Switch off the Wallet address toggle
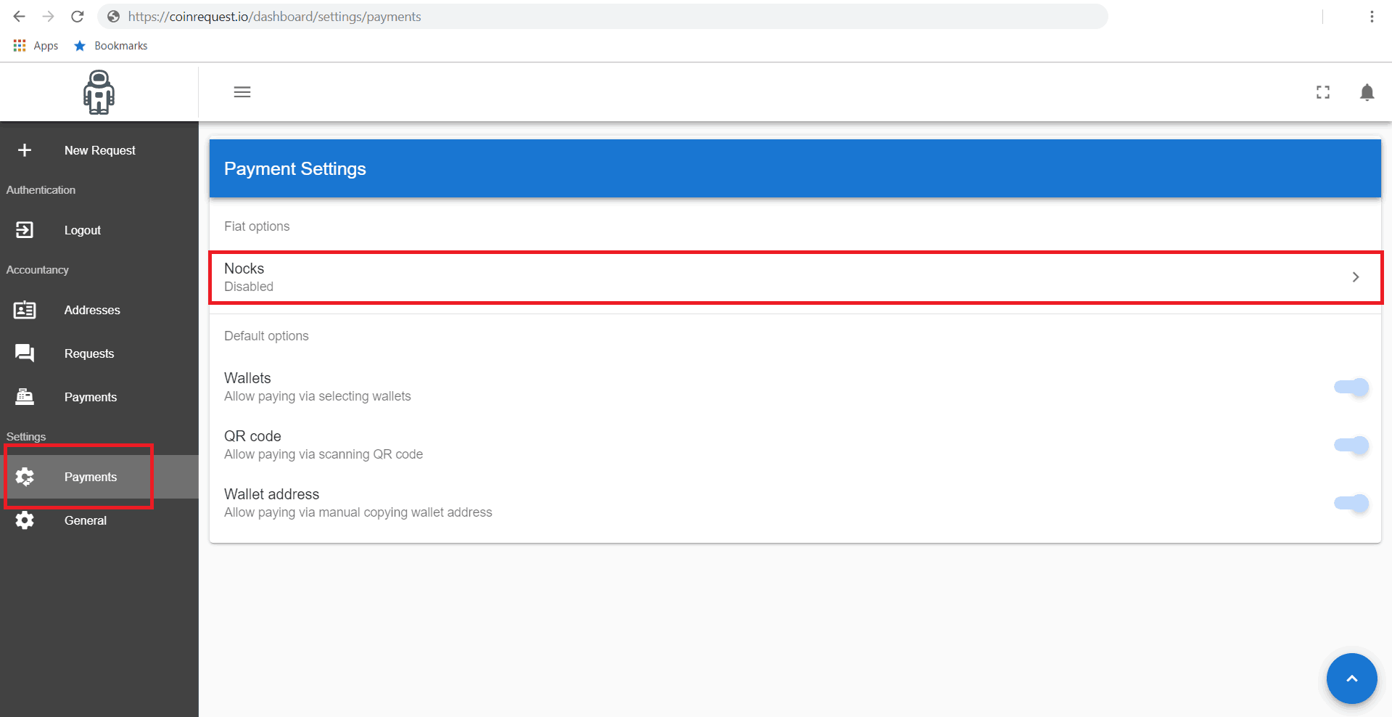 pyautogui.click(x=1351, y=504)
